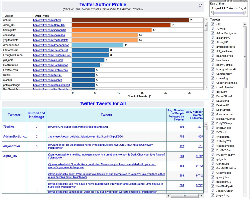Open the Alpro_UK Twitter profile link
The height and width of the screenshot is (199, 250).
click(x=49, y=25)
